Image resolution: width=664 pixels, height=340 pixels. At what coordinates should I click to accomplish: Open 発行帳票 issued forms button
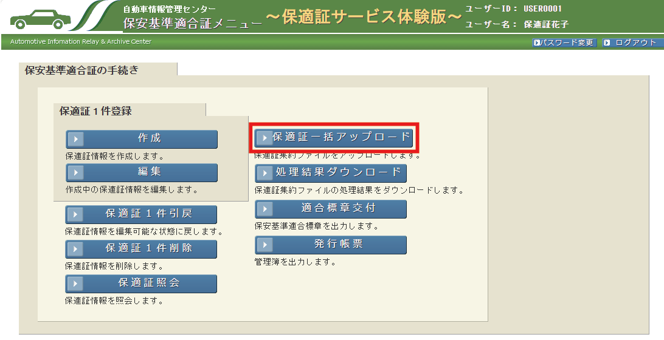(x=331, y=245)
